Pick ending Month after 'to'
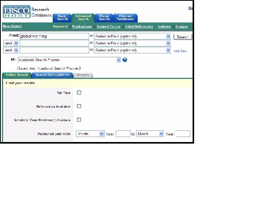This screenshot has width=279, height=209. point(150,134)
